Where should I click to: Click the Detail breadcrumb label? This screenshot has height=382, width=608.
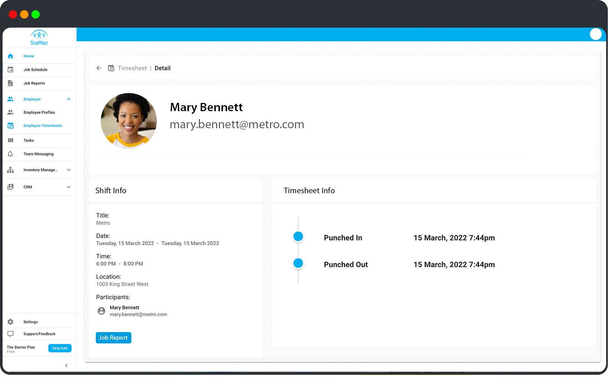click(x=162, y=68)
